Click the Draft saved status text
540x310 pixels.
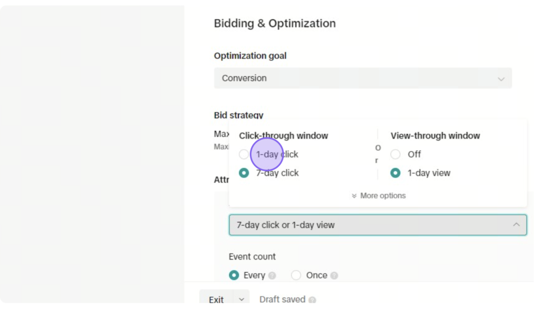tap(283, 299)
